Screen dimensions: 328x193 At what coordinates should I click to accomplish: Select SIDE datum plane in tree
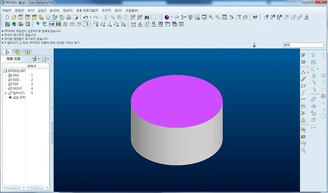click(x=14, y=80)
